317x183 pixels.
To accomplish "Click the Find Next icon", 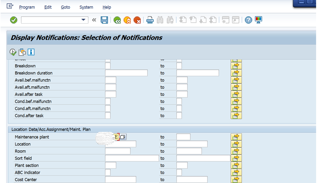I will 170,20.
